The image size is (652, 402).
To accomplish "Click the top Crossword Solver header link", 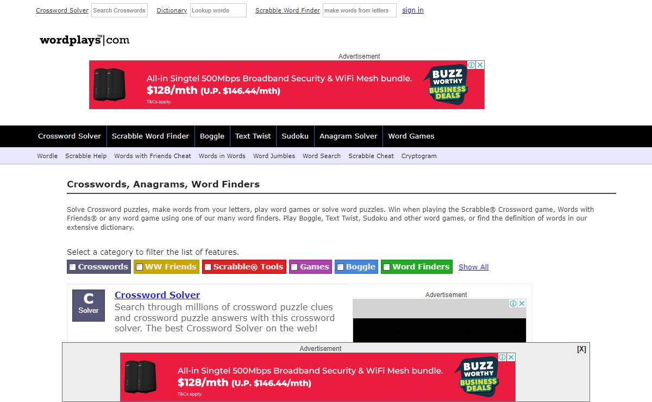I will pos(62,10).
